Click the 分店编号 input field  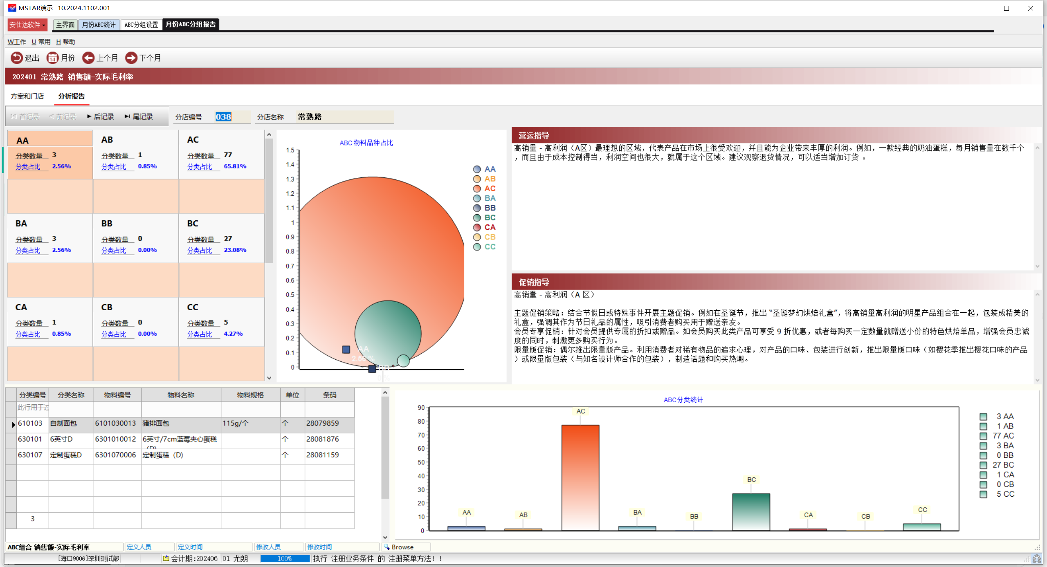(x=231, y=117)
